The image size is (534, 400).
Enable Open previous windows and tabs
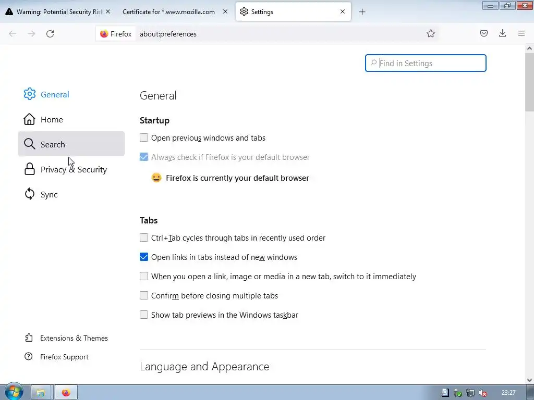click(x=144, y=137)
